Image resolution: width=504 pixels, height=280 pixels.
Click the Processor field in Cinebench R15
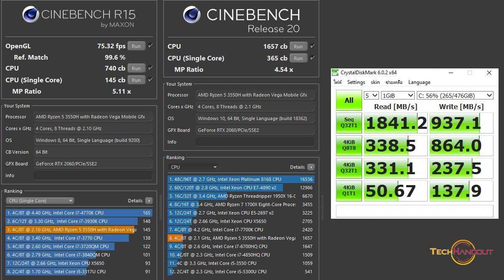tap(93, 117)
